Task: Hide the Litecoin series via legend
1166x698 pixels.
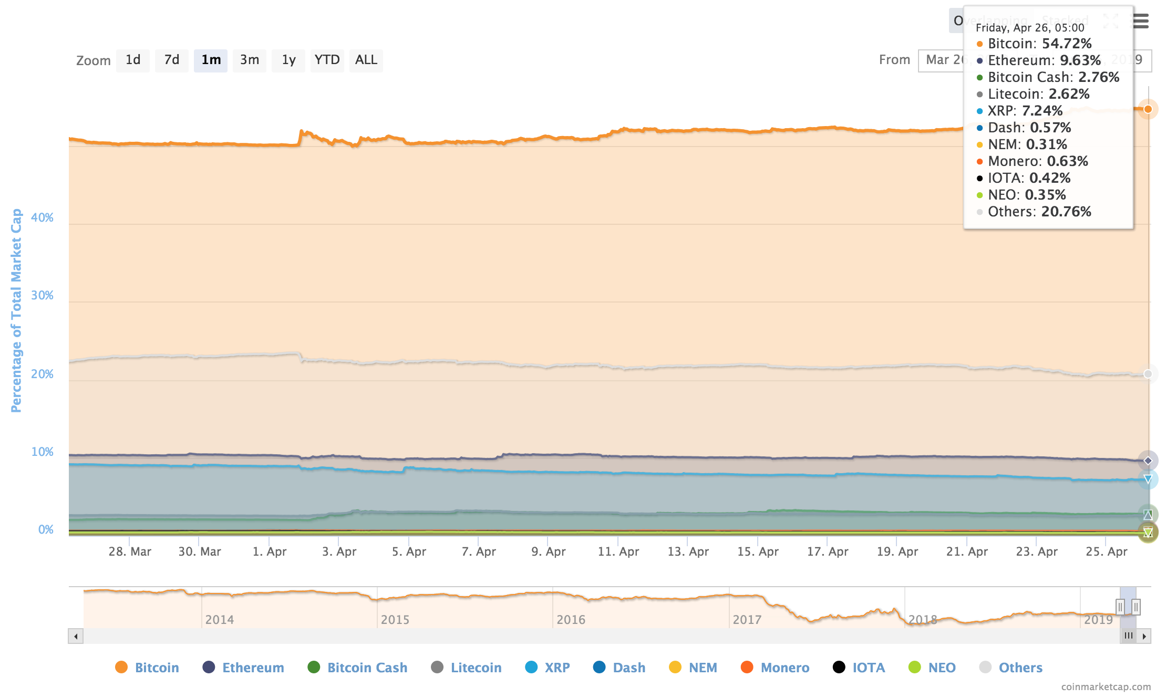Action: 466,668
